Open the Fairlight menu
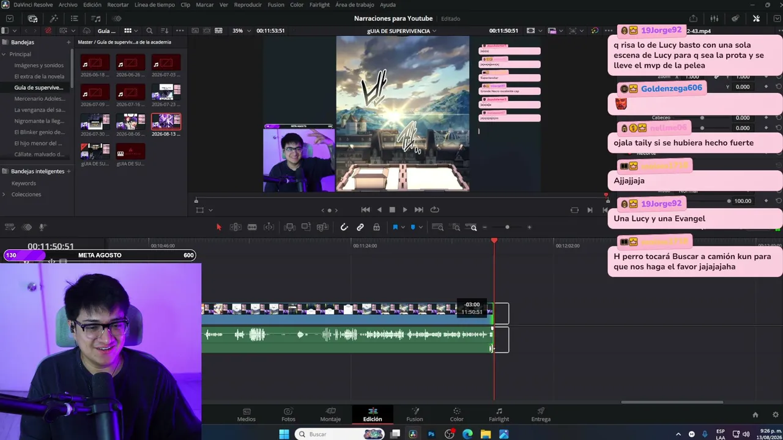783x440 pixels. click(319, 5)
